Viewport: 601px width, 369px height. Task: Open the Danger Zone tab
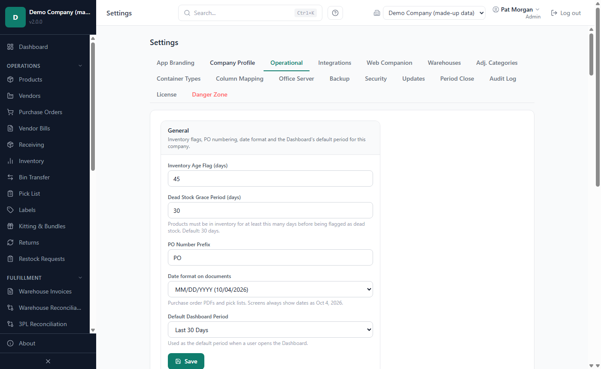(209, 94)
